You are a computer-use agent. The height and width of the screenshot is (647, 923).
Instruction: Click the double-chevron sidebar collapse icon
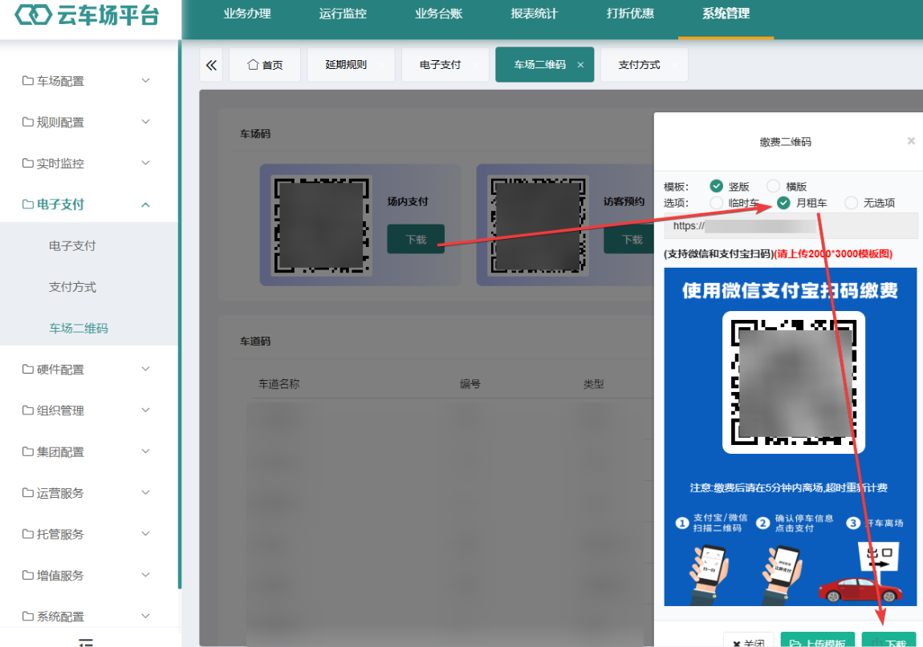coord(211,65)
